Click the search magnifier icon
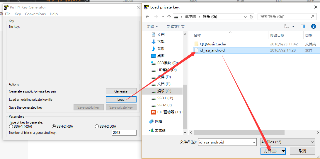The width and height of the screenshot is (320, 159). (312, 17)
